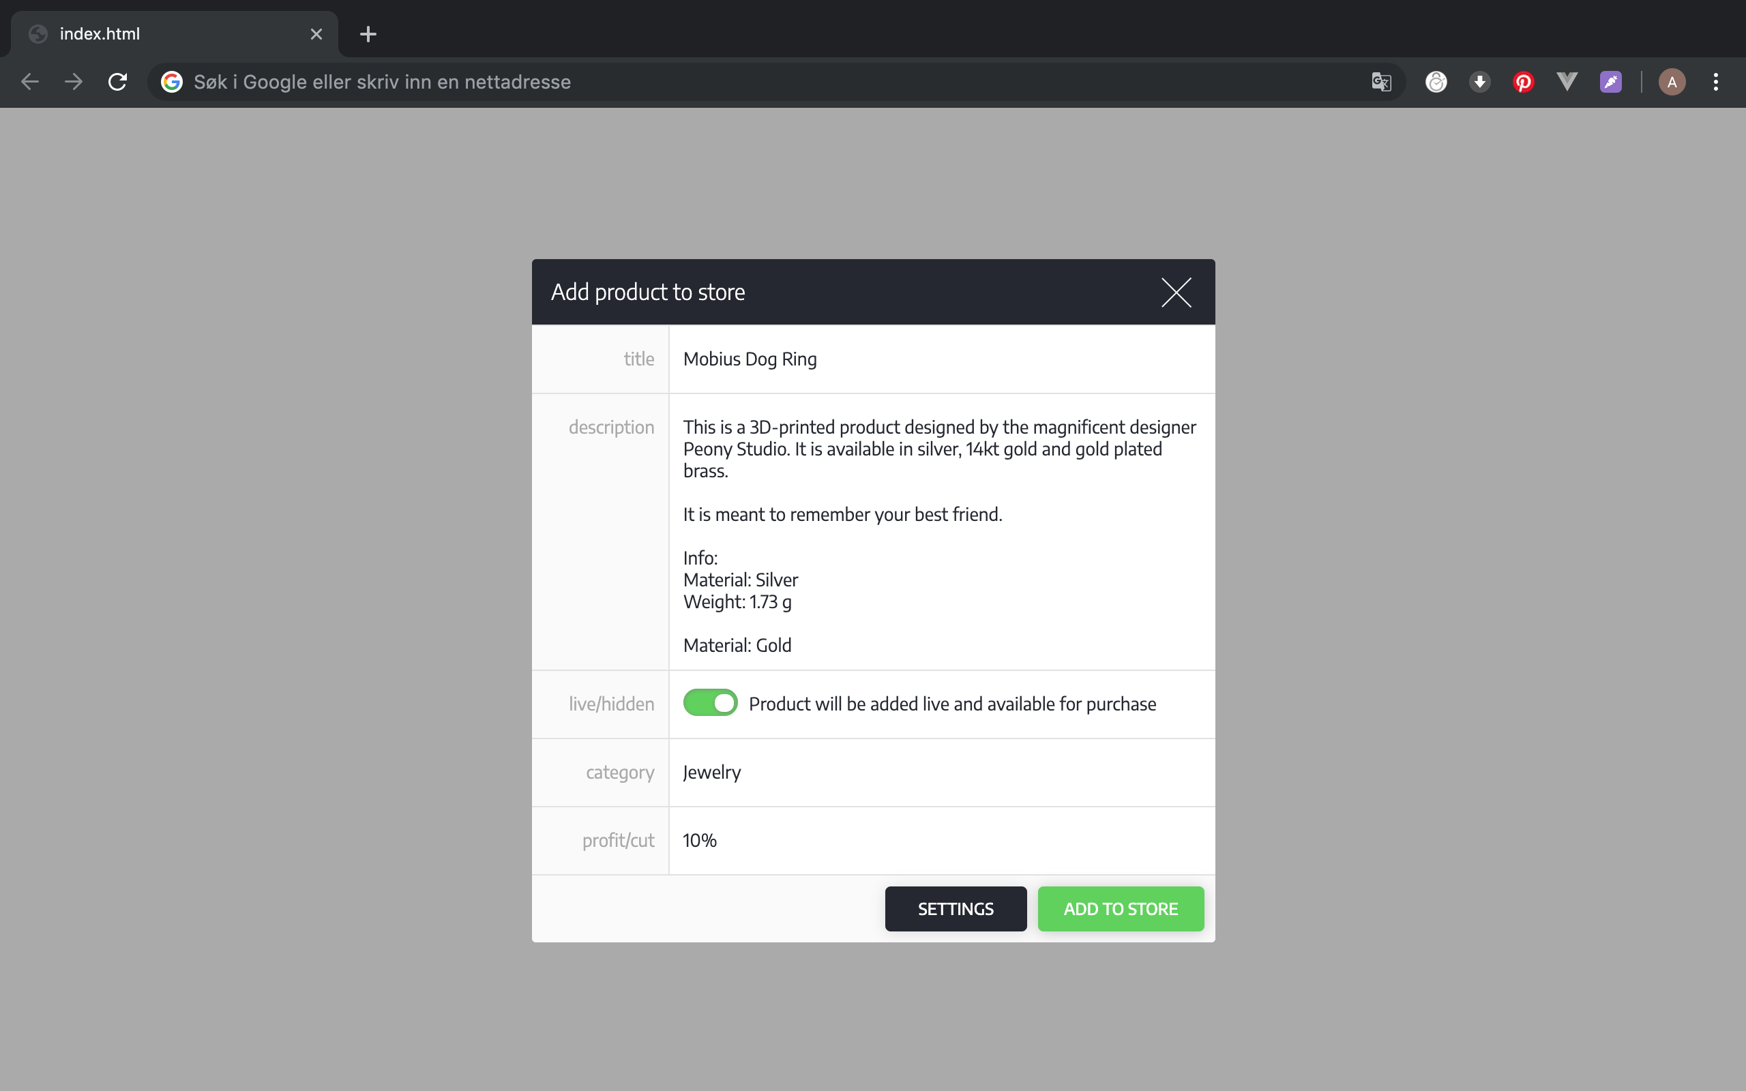Toggle product availability to hidden
The height and width of the screenshot is (1091, 1746).
pyautogui.click(x=710, y=704)
